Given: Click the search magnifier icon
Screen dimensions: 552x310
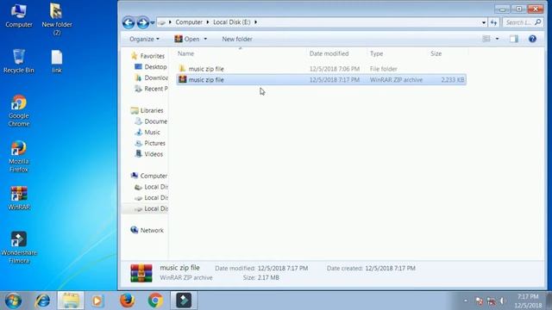Looking at the screenshot, I should tap(537, 22).
